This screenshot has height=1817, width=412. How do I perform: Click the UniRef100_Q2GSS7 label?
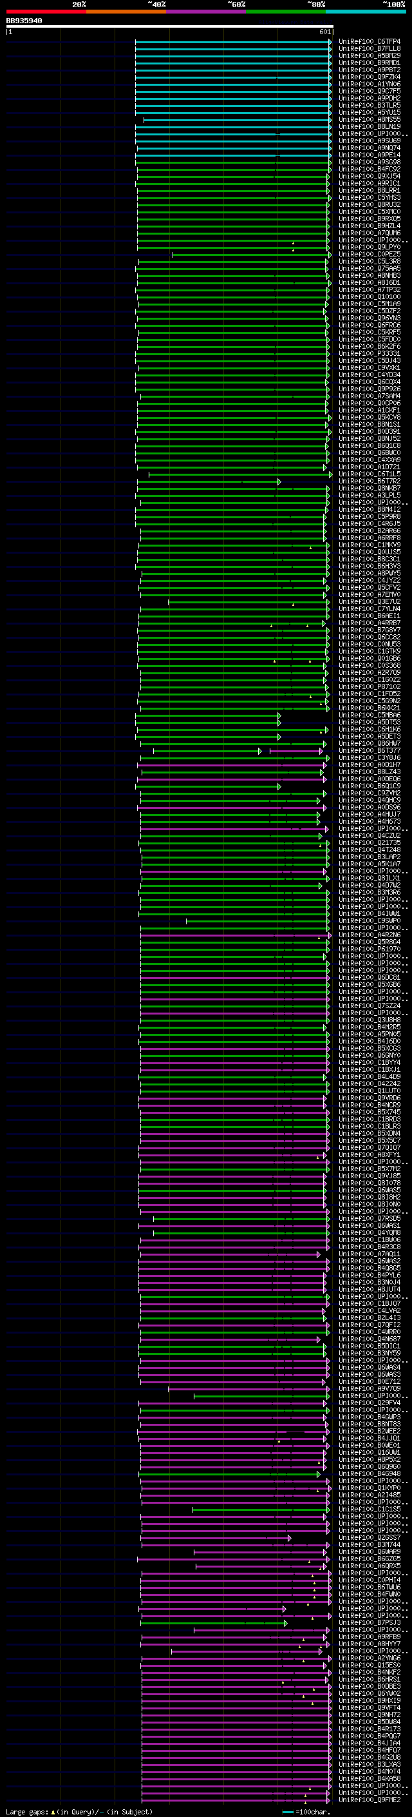[x=370, y=1538]
